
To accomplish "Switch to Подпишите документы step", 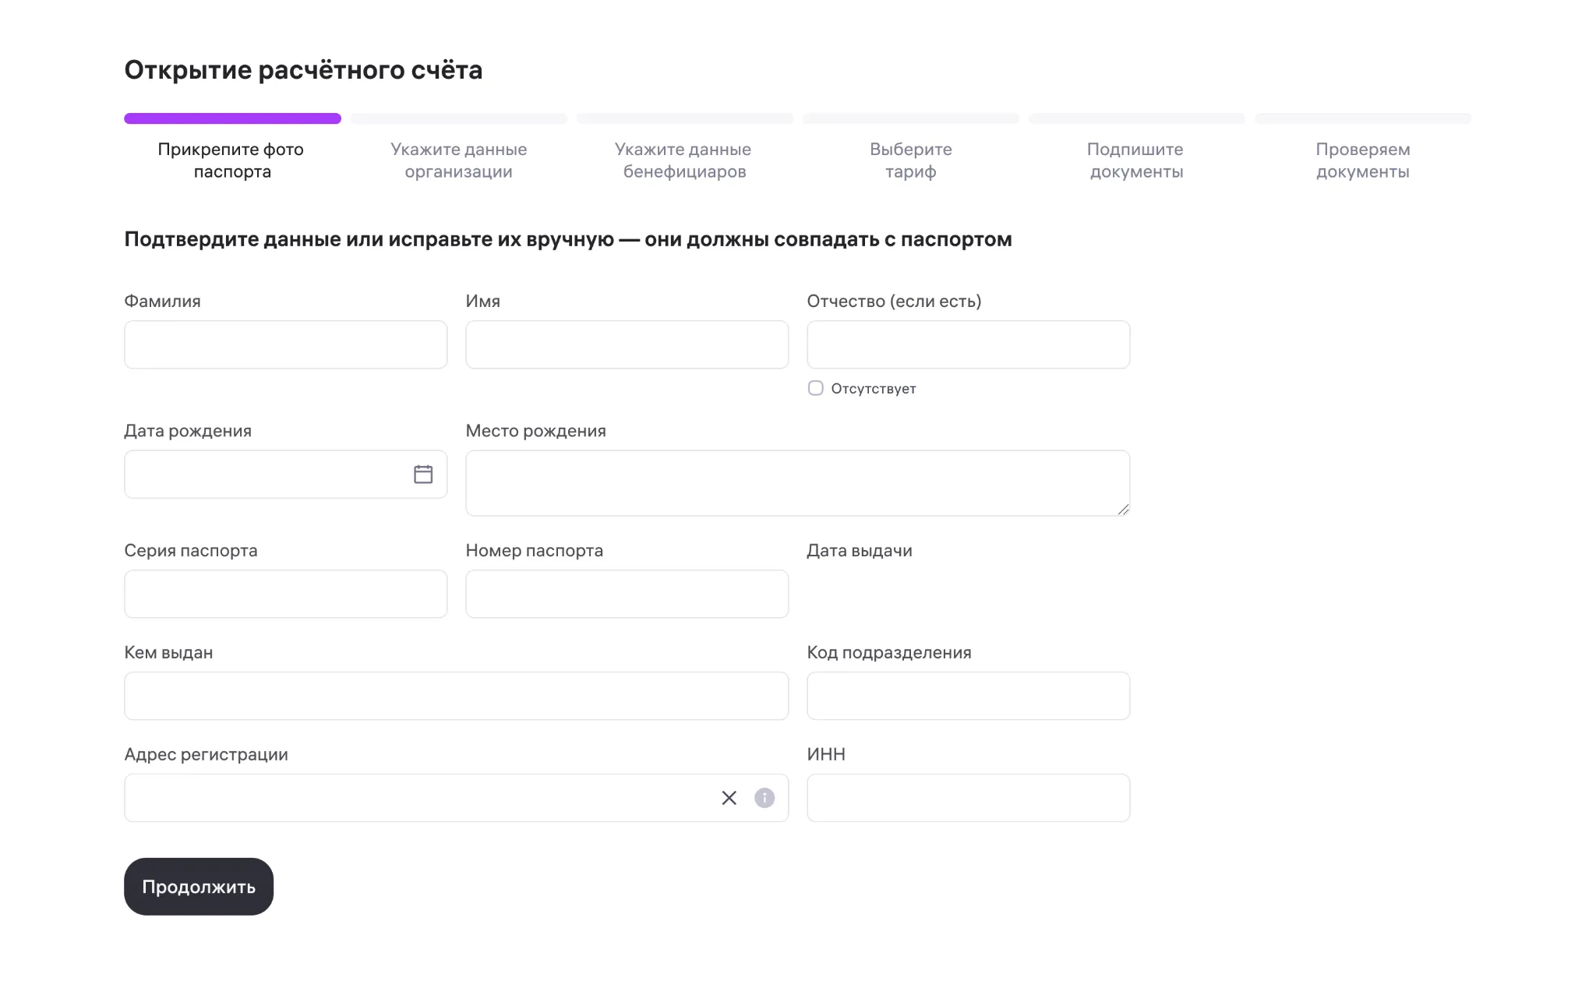I will (x=1136, y=161).
